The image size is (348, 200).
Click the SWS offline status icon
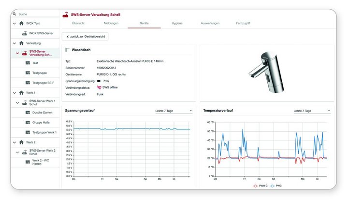pyautogui.click(x=99, y=87)
